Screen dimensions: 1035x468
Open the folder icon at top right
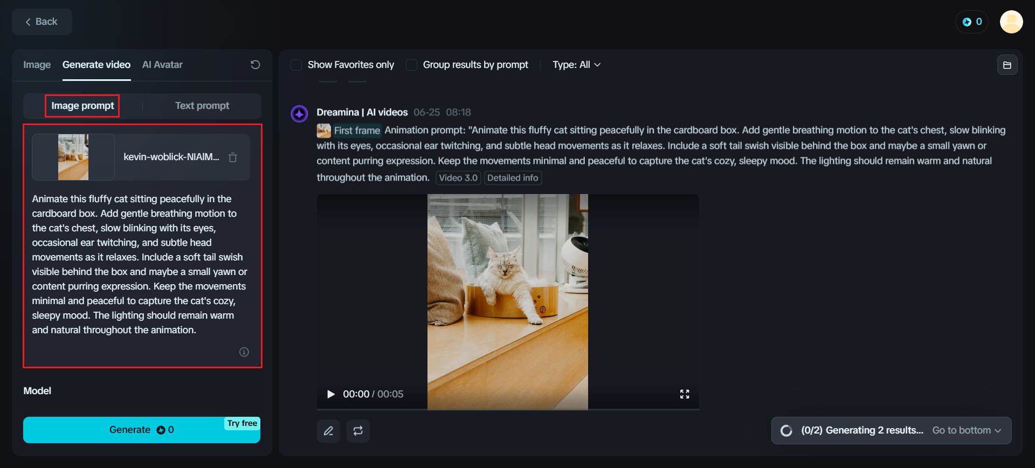1007,65
